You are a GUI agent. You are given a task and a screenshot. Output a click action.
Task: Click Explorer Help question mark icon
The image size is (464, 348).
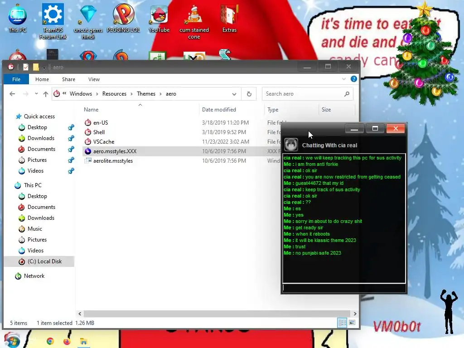(353, 79)
